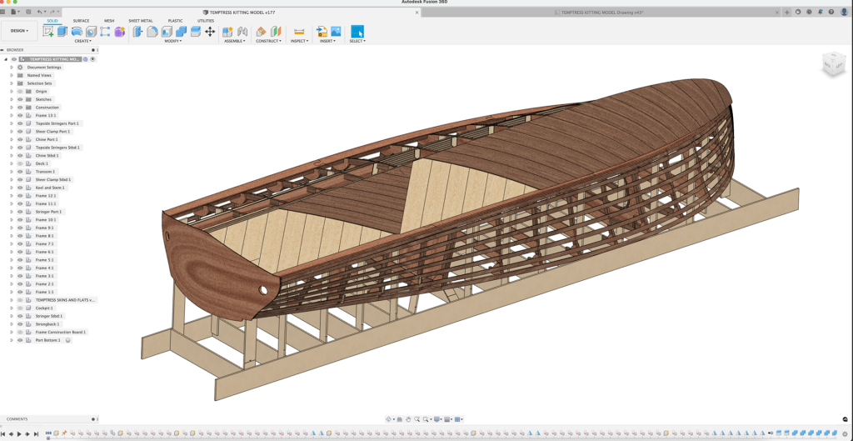This screenshot has height=441, width=853.
Task: Select Frame Construction Board:1 in browser
Action: click(60, 333)
